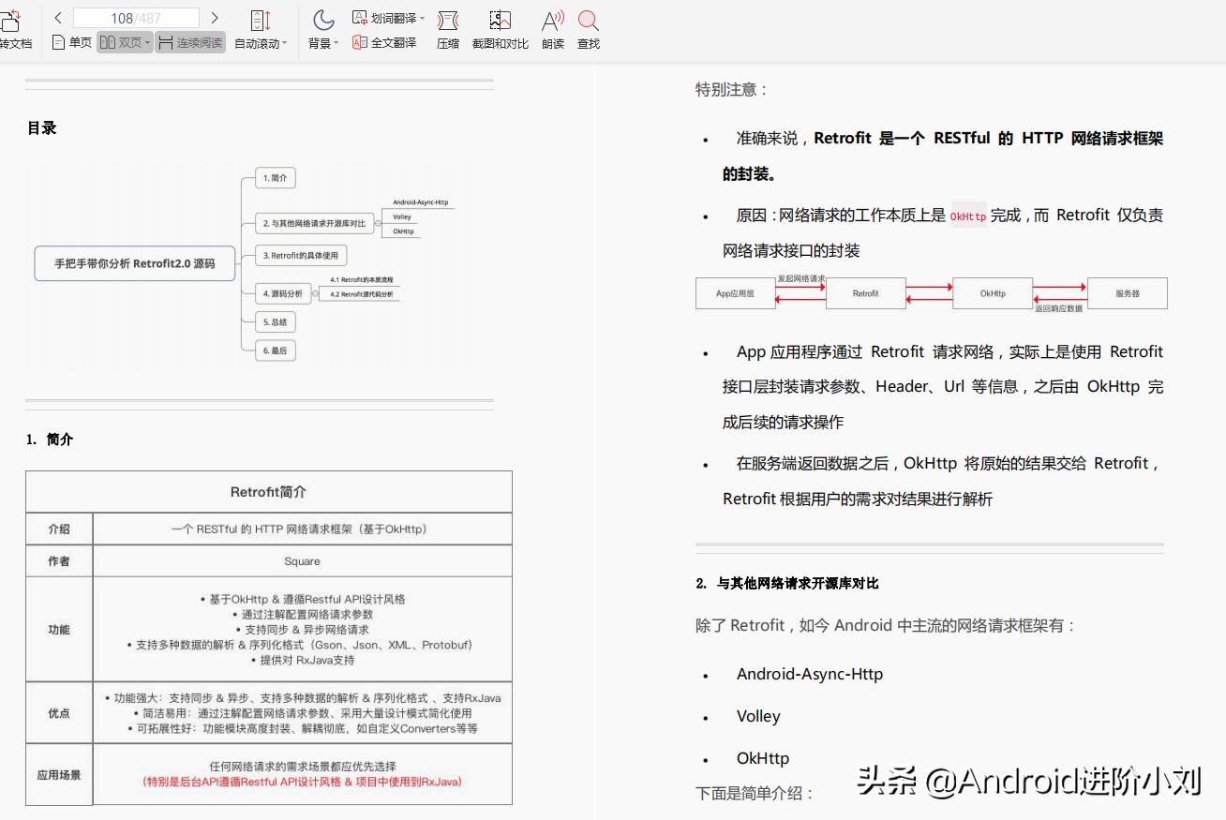Click mind map node '5. 总结'
Image resolution: width=1226 pixels, height=820 pixels.
tap(276, 321)
